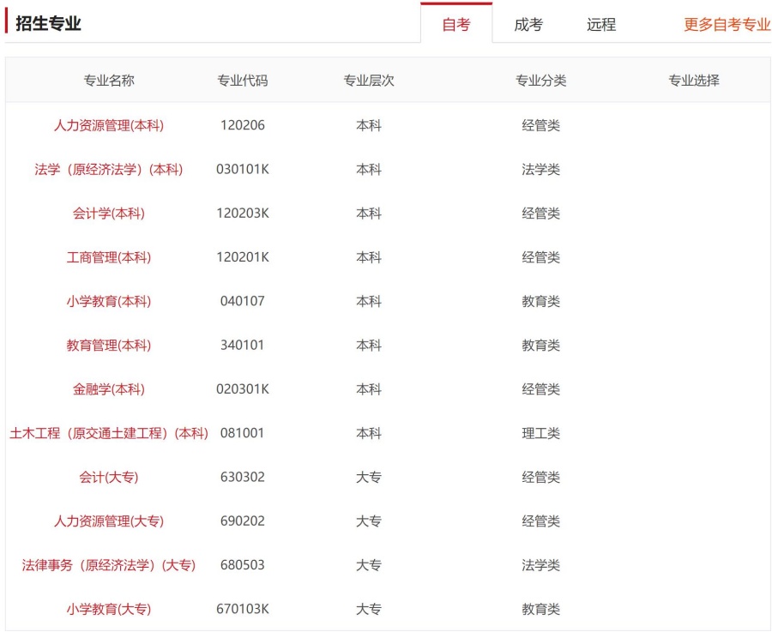Click 理工类 in the 土木工程 row
Image resolution: width=772 pixels, height=632 pixels.
coord(540,433)
